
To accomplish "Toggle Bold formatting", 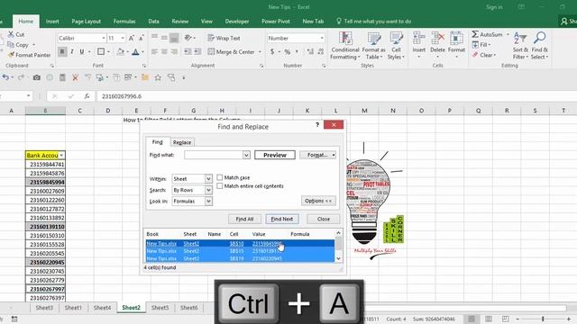I will click(62, 52).
